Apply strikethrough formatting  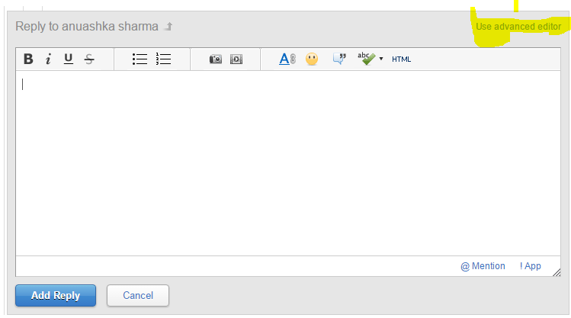coord(89,59)
